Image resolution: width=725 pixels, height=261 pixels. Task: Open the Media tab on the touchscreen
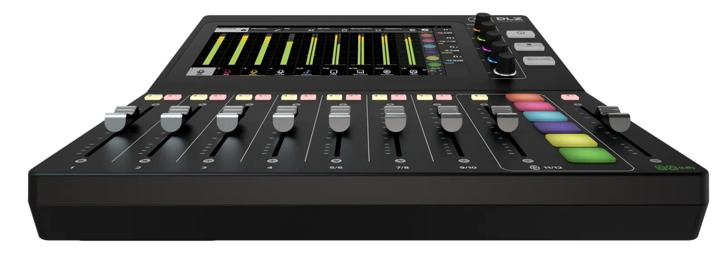(332, 29)
